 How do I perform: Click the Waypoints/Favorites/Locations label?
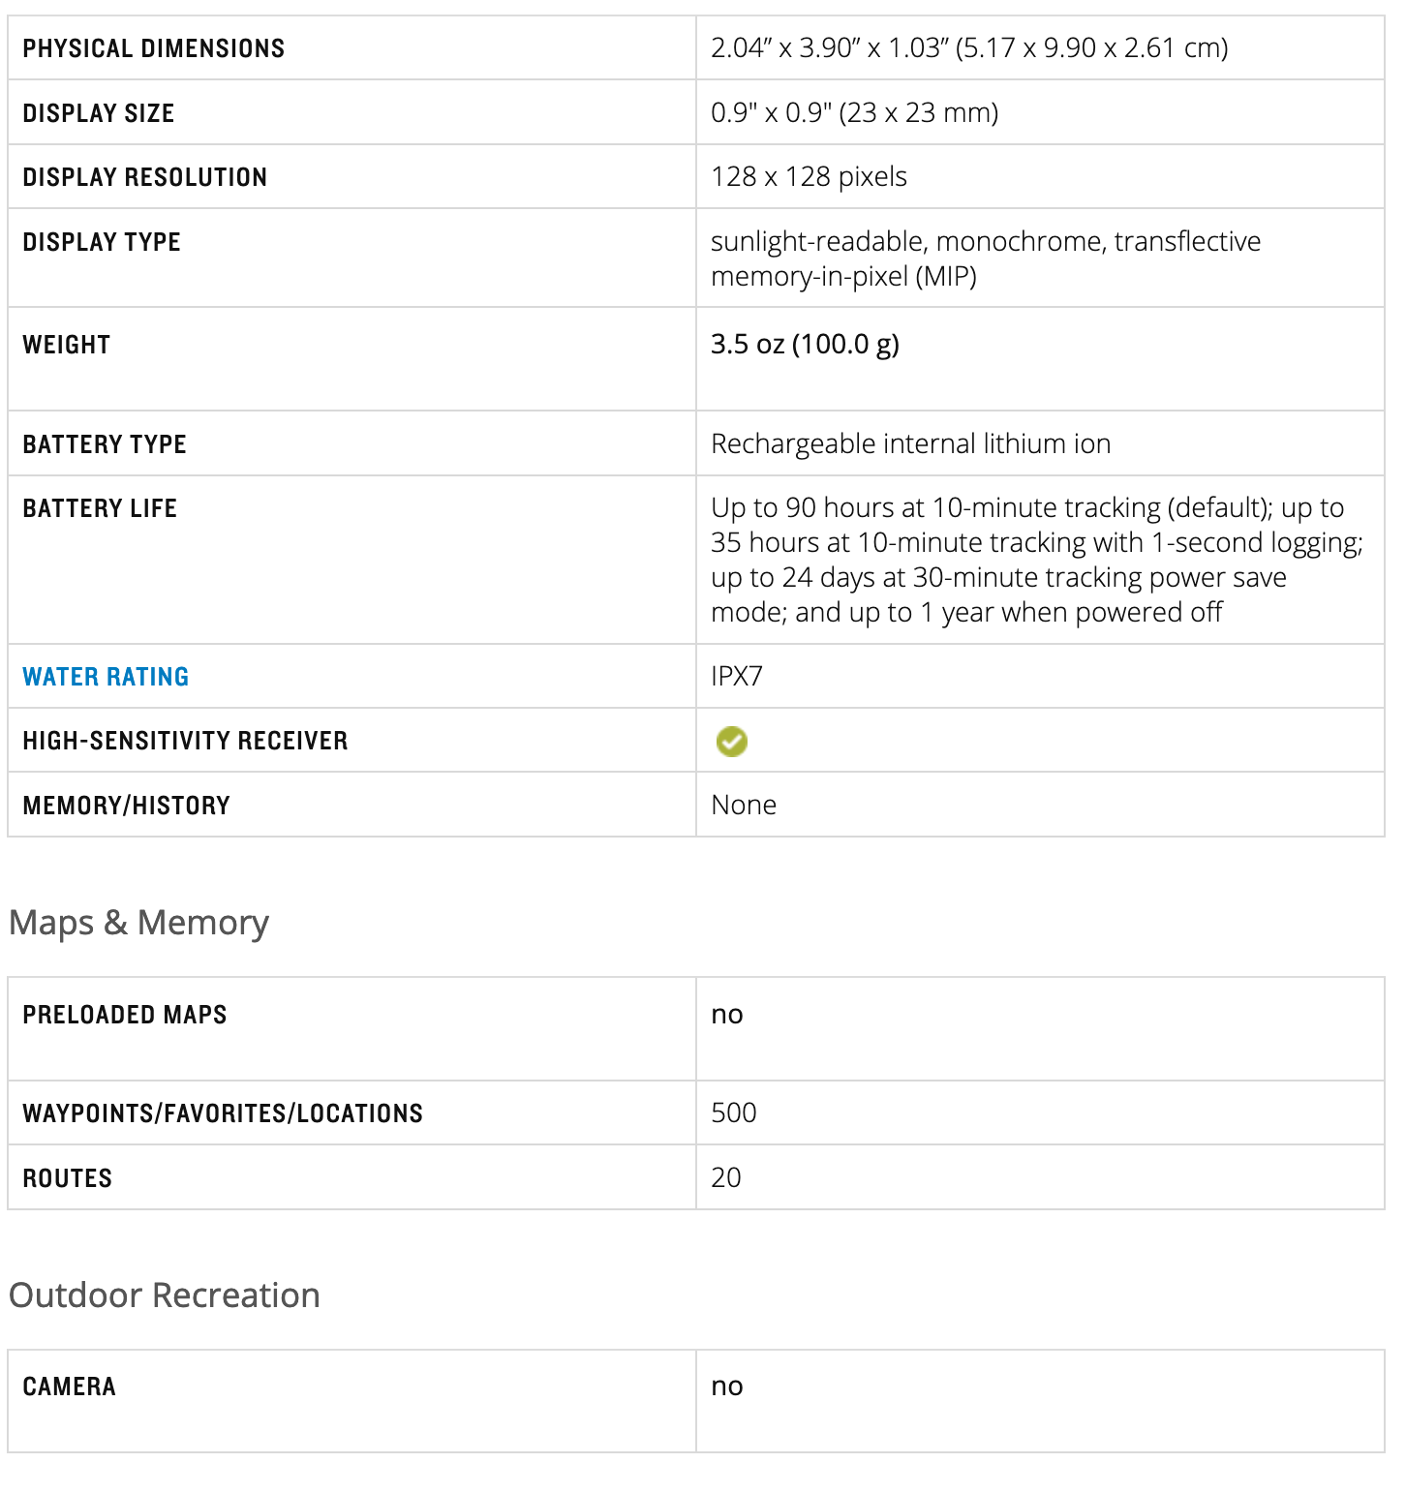223,1113
